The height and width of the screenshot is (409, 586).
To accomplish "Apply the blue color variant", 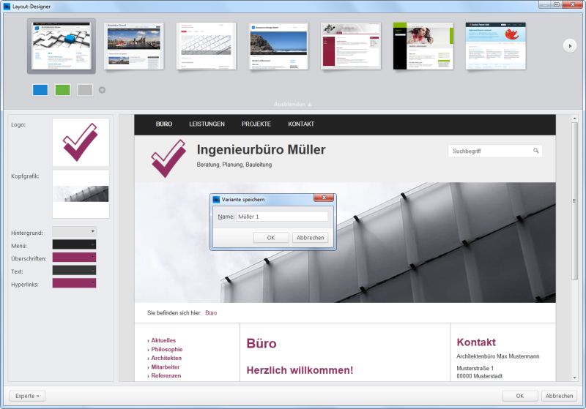I will point(40,90).
